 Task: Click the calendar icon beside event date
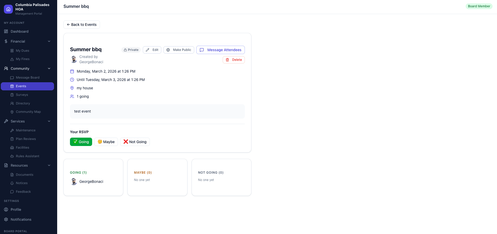tap(72, 71)
